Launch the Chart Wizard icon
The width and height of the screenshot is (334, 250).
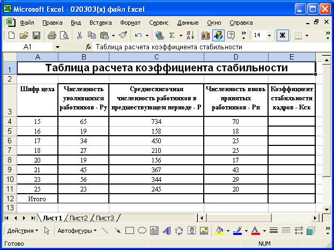[x=205, y=35]
